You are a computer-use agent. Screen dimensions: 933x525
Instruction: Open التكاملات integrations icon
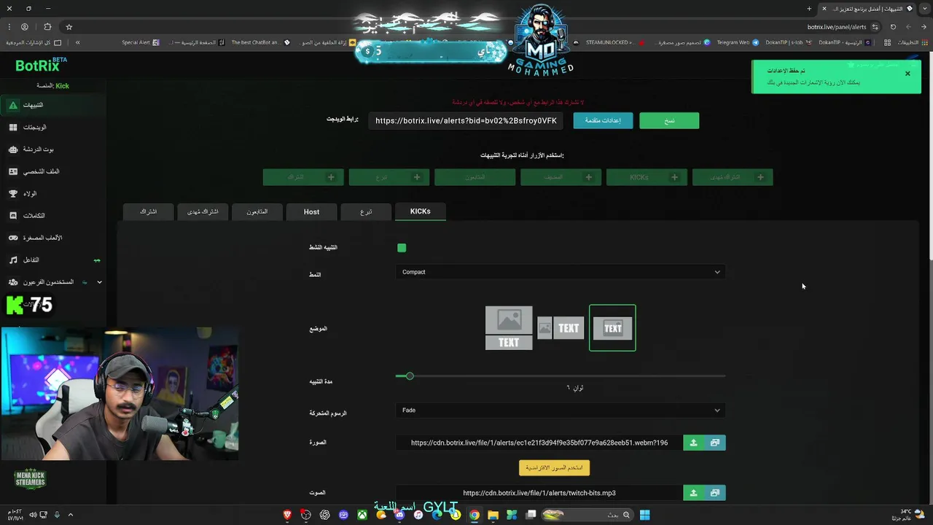pyautogui.click(x=13, y=216)
